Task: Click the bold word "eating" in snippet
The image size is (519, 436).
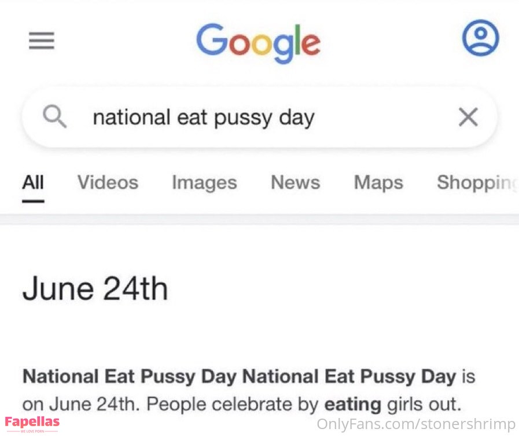Action: pyautogui.click(x=352, y=403)
